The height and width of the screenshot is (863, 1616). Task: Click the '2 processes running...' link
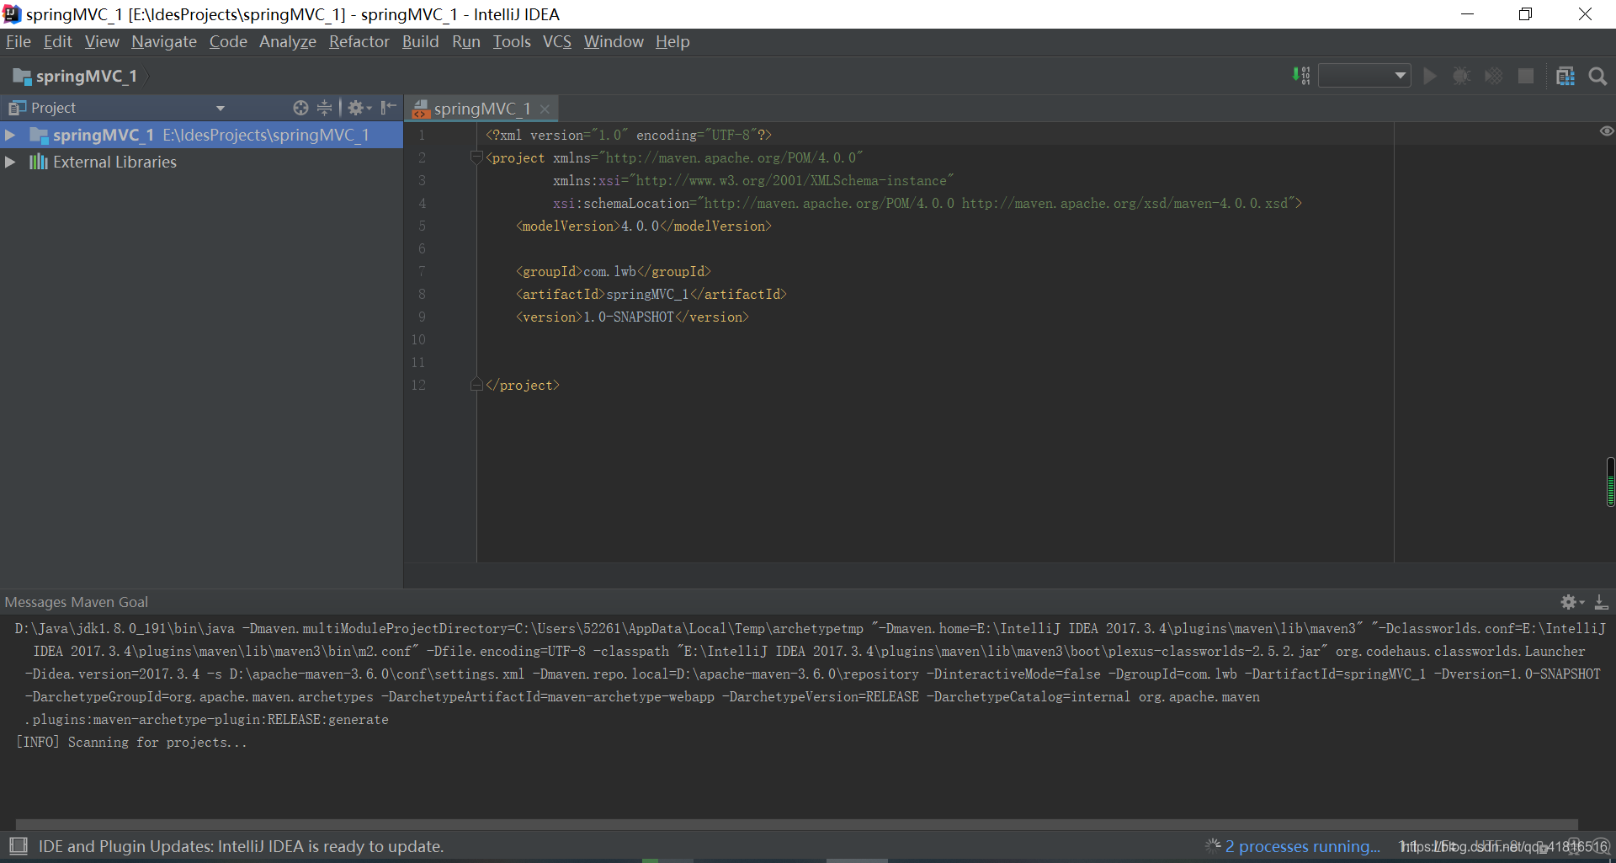pyautogui.click(x=1302, y=846)
